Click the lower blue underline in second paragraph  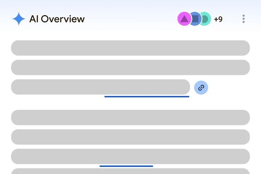tap(126, 166)
